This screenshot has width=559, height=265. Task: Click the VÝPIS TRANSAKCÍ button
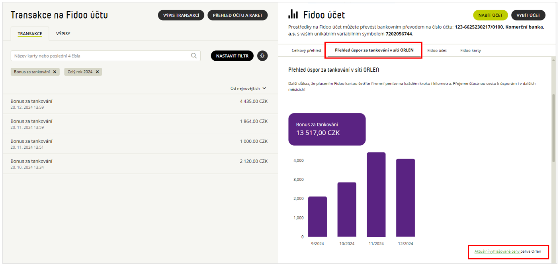181,15
